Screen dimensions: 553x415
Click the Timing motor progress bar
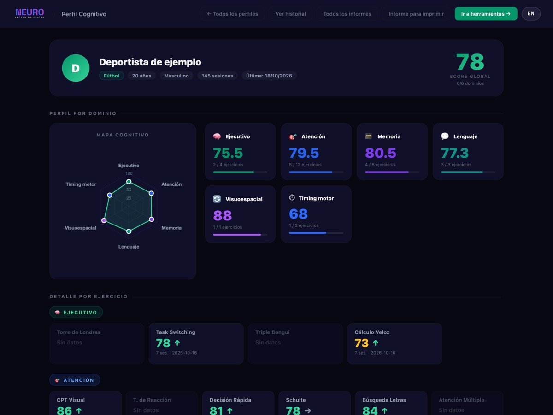316,233
